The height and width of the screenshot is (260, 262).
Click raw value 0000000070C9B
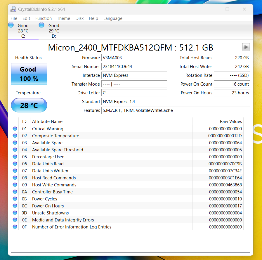click(x=225, y=164)
